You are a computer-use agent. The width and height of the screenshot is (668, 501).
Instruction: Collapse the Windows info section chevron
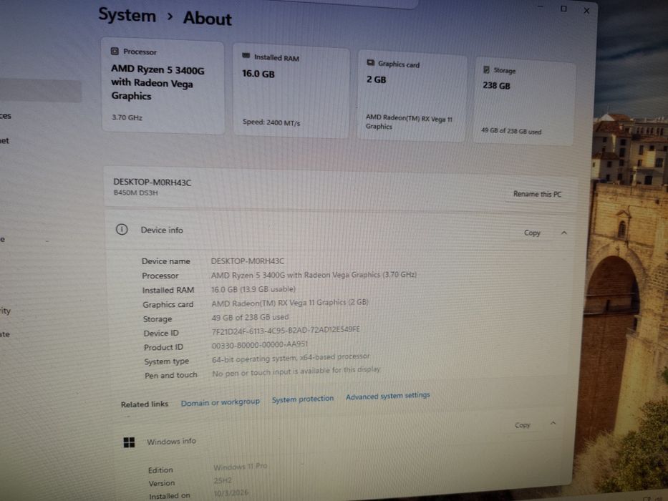pyautogui.click(x=553, y=423)
